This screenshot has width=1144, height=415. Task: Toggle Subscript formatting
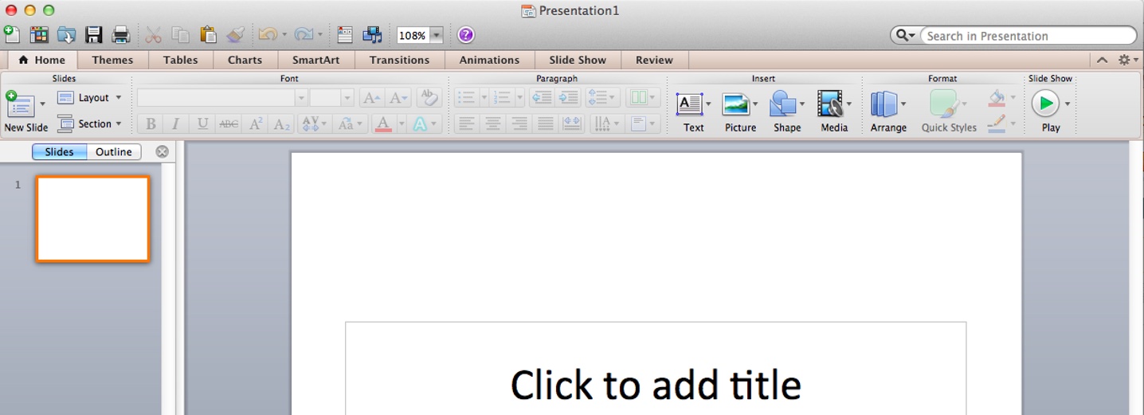[x=281, y=123]
